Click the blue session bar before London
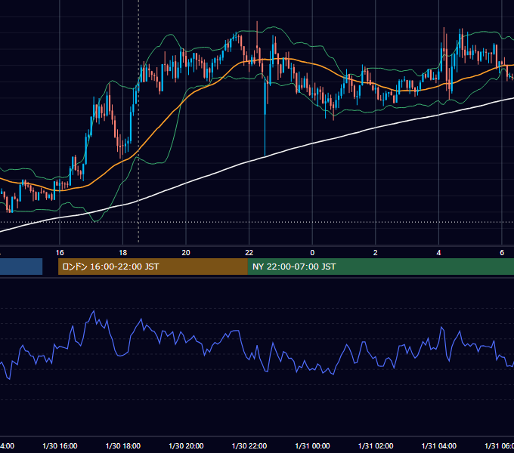 (x=21, y=267)
